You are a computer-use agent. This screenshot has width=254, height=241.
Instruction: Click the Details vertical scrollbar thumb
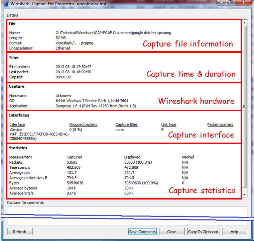[244, 106]
